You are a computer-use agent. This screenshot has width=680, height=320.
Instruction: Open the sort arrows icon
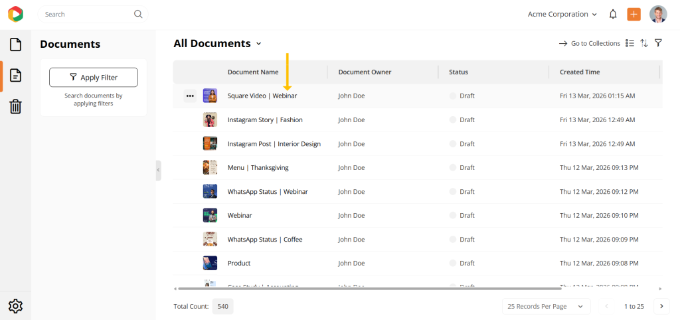(644, 43)
